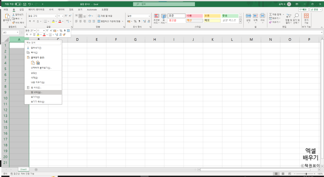Select the 메모 (Note) cell style

point(212,20)
